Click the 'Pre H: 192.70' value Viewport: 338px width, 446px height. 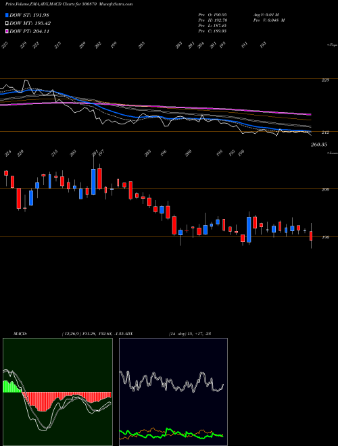212,20
